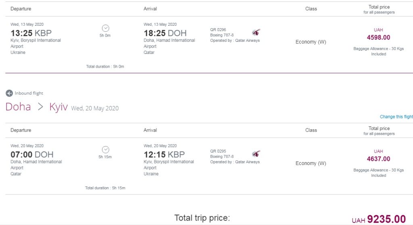Click the Wed, 20 May 2020 heading date
Viewport: 413px width, 225px height.
[x=95, y=108]
